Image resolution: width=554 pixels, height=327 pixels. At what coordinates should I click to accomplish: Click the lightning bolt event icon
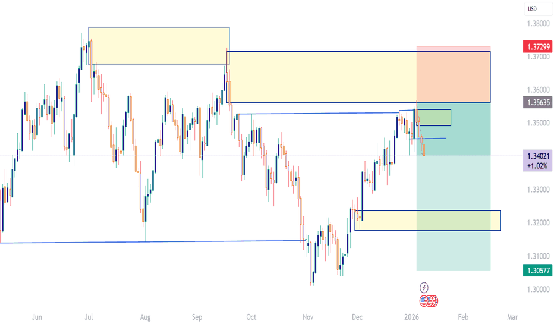coord(423,286)
